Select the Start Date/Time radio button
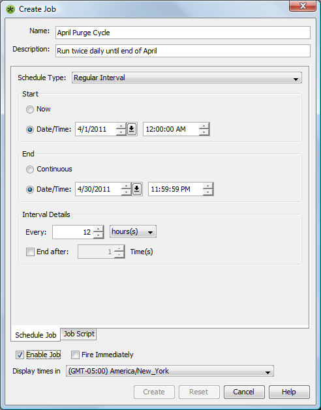This screenshot has width=321, height=410. 30,130
